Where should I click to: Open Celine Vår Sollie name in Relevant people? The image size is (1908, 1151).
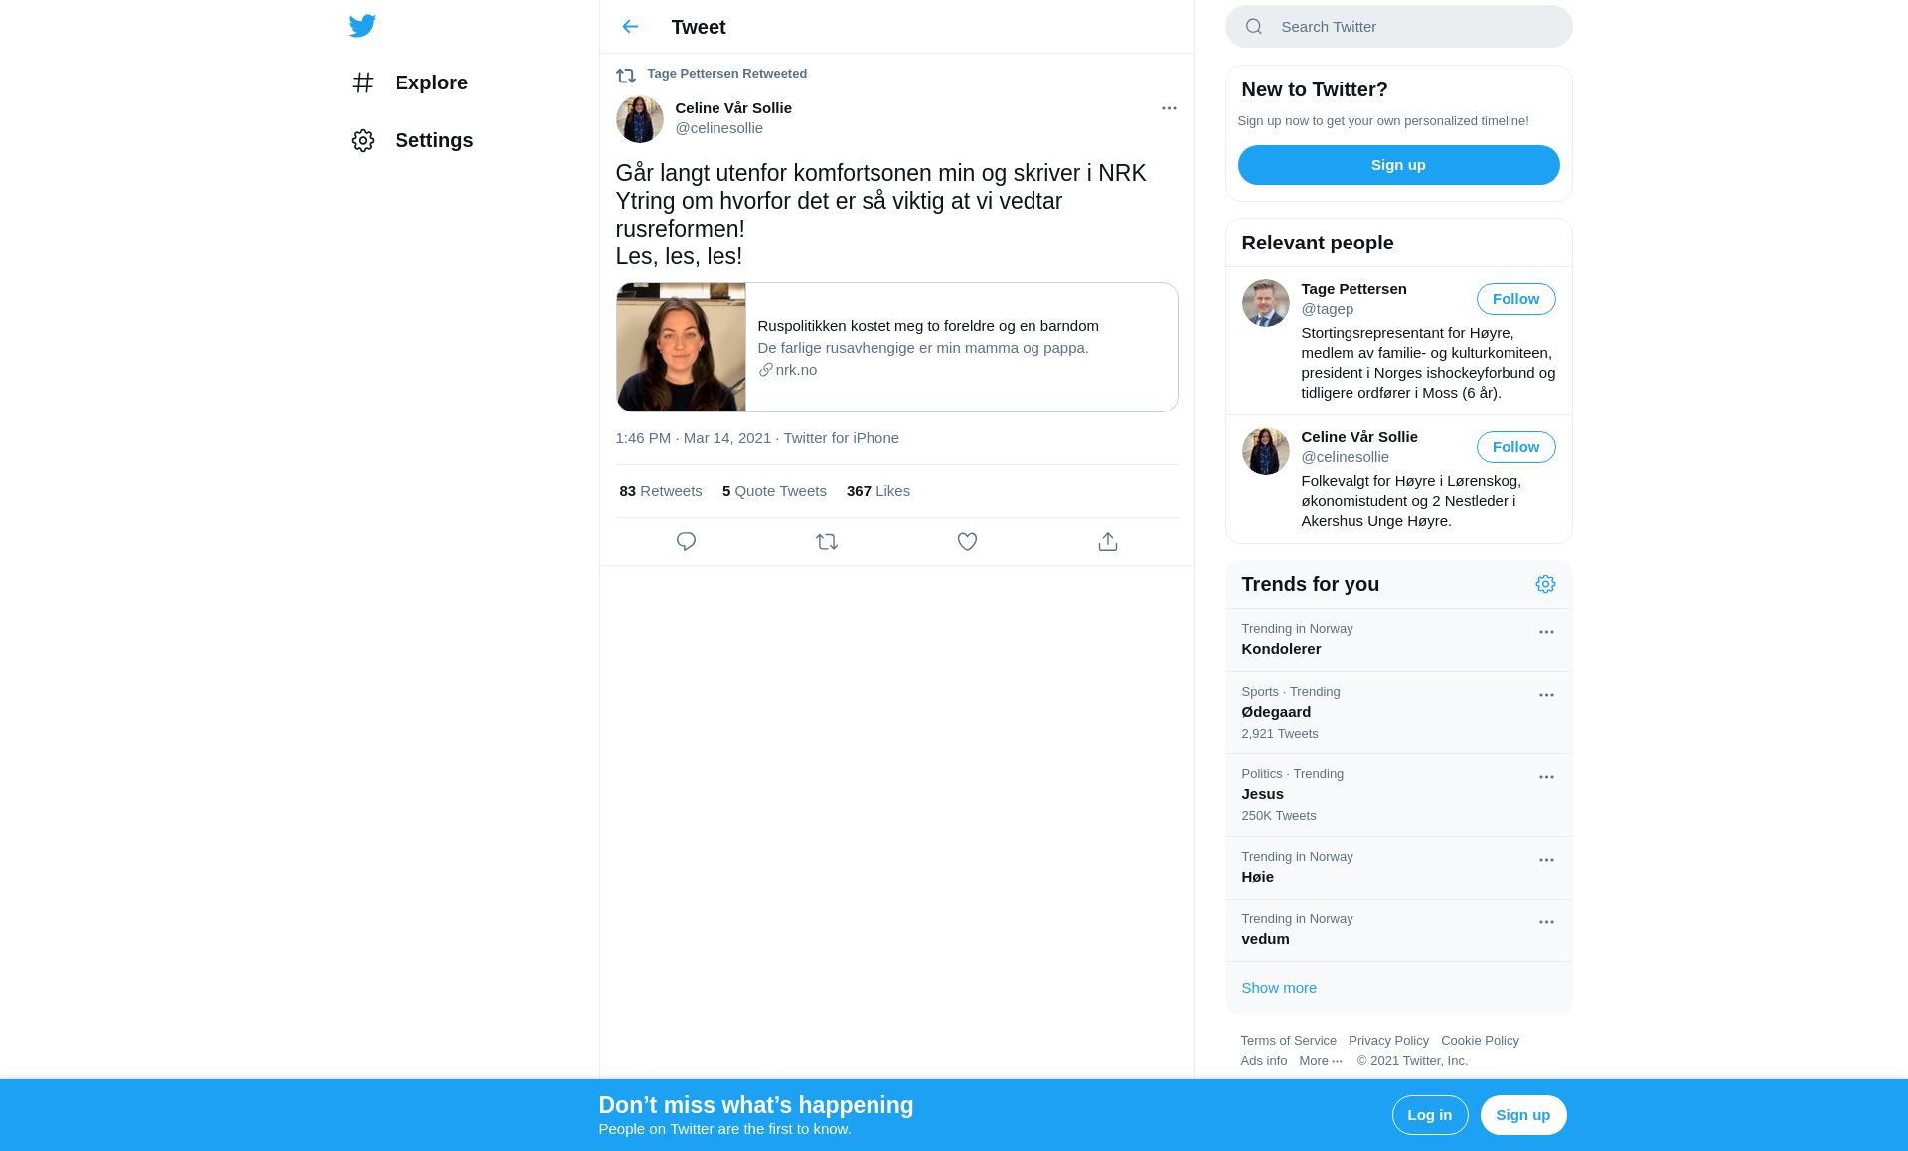pyautogui.click(x=1359, y=437)
